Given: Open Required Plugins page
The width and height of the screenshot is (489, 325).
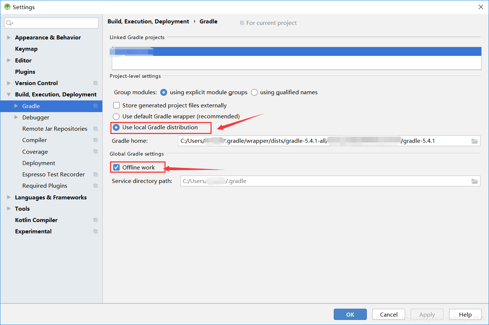Looking at the screenshot, I should click(x=45, y=186).
